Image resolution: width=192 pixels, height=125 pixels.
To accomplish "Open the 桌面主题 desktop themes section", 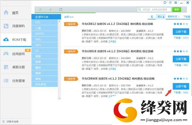I will click(x=16, y=67).
